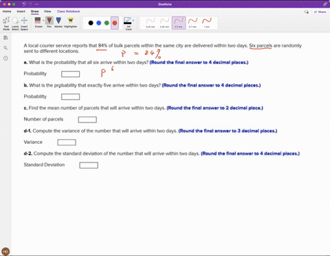Open the Draw tab
Image resolution: width=330 pixels, height=256 pixels.
(35, 11)
